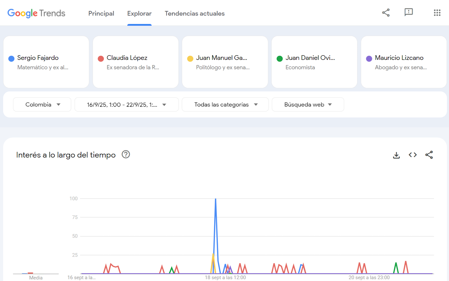Image resolution: width=449 pixels, height=281 pixels.
Task: Edit the Sergio Fajardo search term
Action: click(x=38, y=58)
